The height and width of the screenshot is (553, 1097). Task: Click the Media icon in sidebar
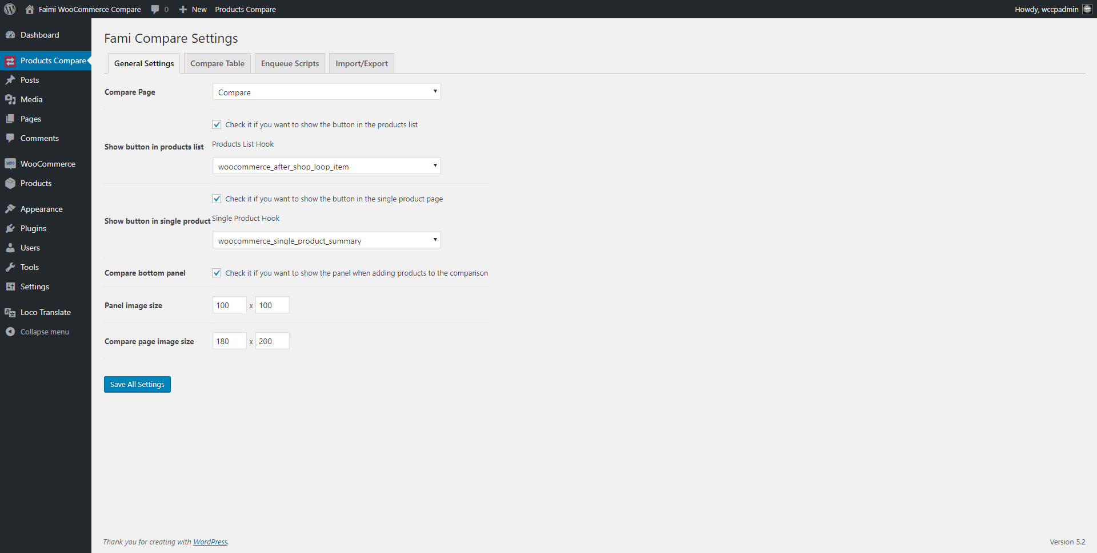(10, 99)
